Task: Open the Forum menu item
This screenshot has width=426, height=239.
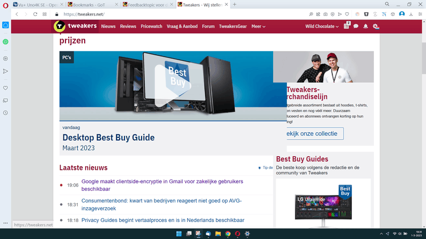Action: coord(208,26)
